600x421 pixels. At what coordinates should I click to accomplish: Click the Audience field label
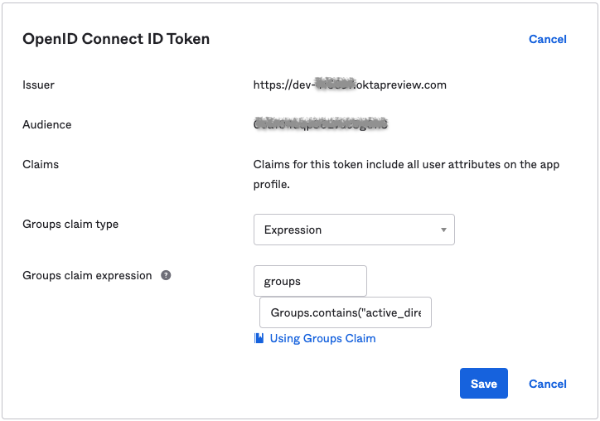point(46,124)
